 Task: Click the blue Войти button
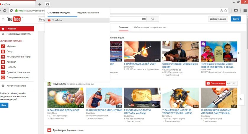coord(236,19)
